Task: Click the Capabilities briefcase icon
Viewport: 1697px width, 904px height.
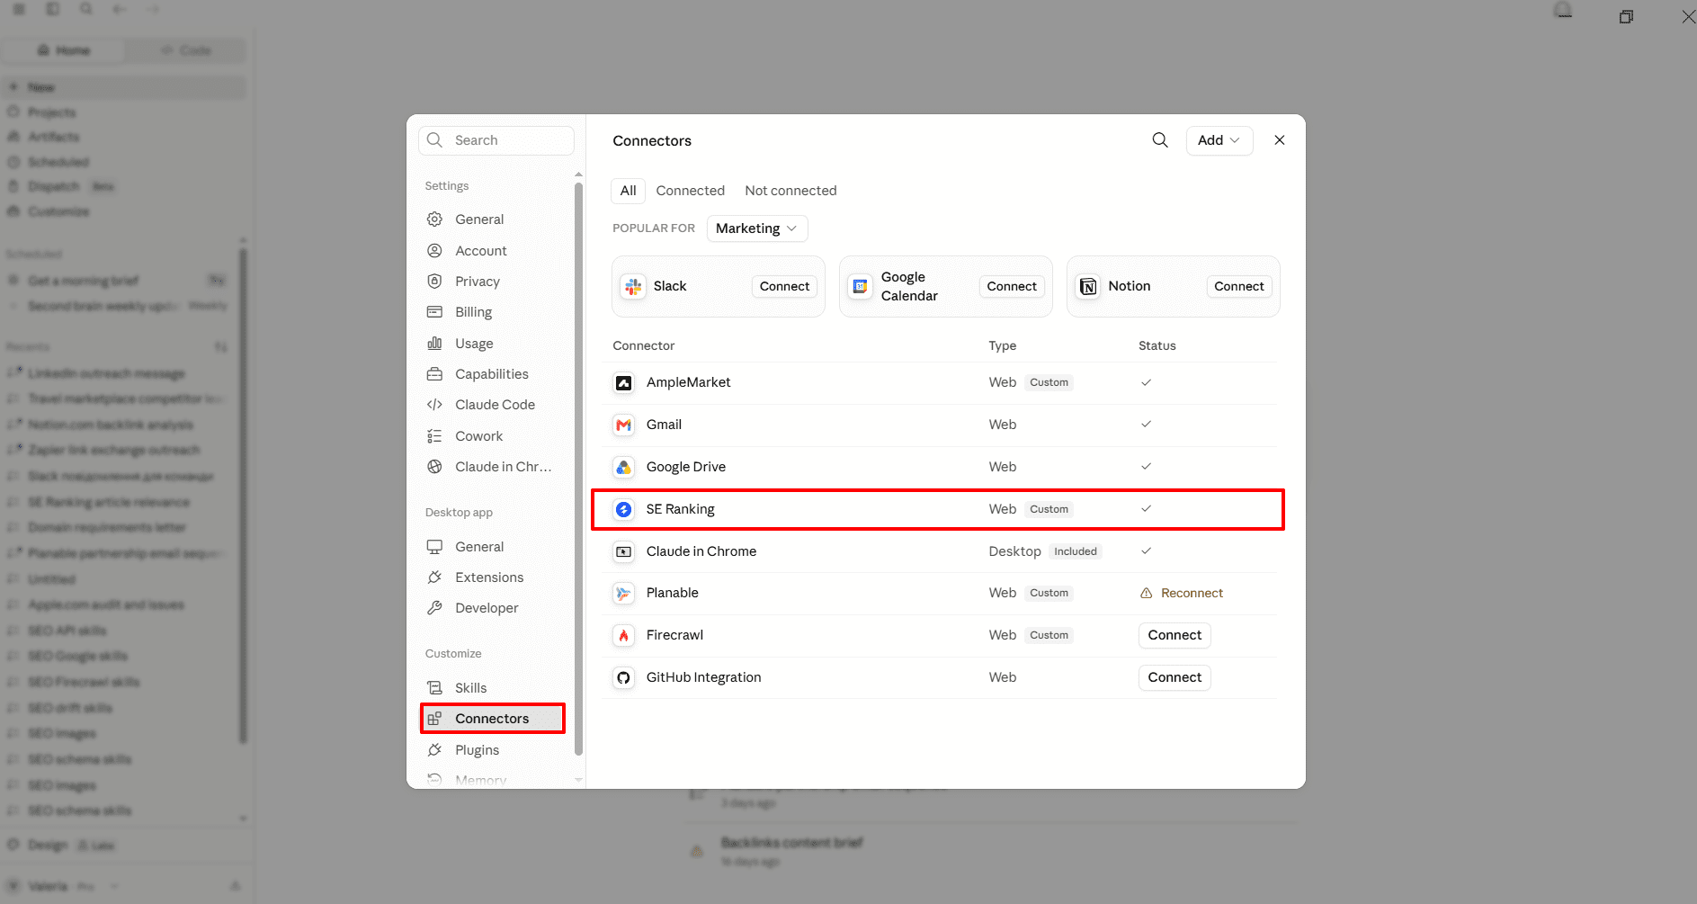Action: click(x=434, y=374)
